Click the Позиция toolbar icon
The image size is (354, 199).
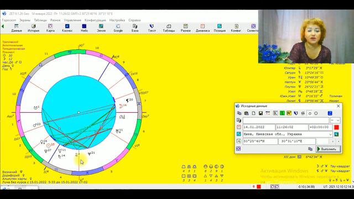click(220, 28)
